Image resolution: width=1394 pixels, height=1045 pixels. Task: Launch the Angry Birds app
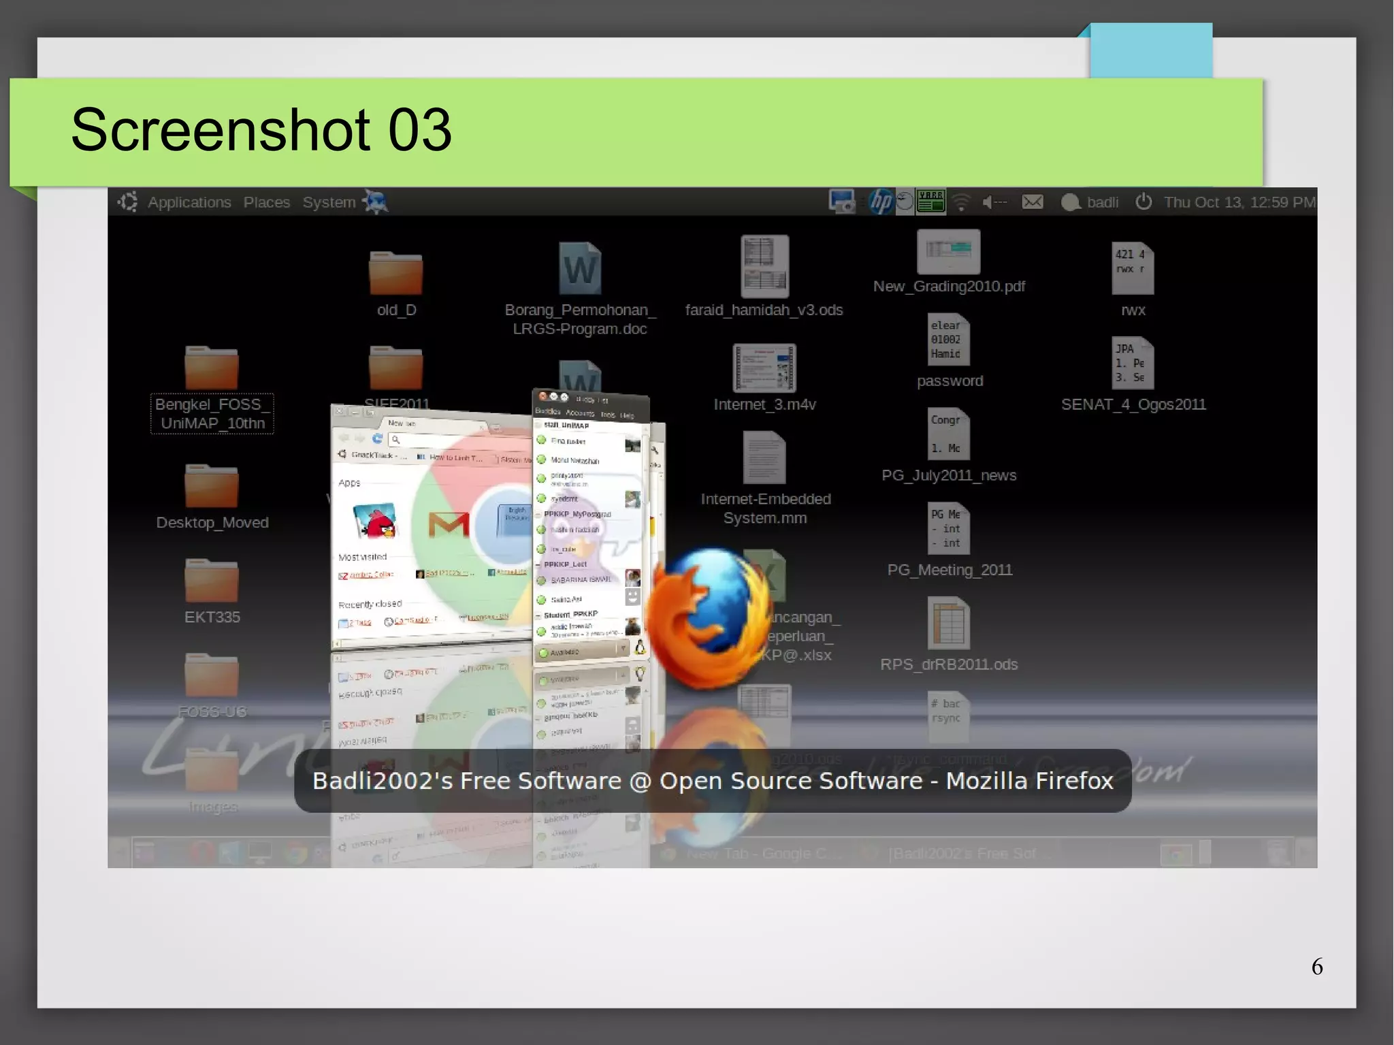pyautogui.click(x=375, y=522)
